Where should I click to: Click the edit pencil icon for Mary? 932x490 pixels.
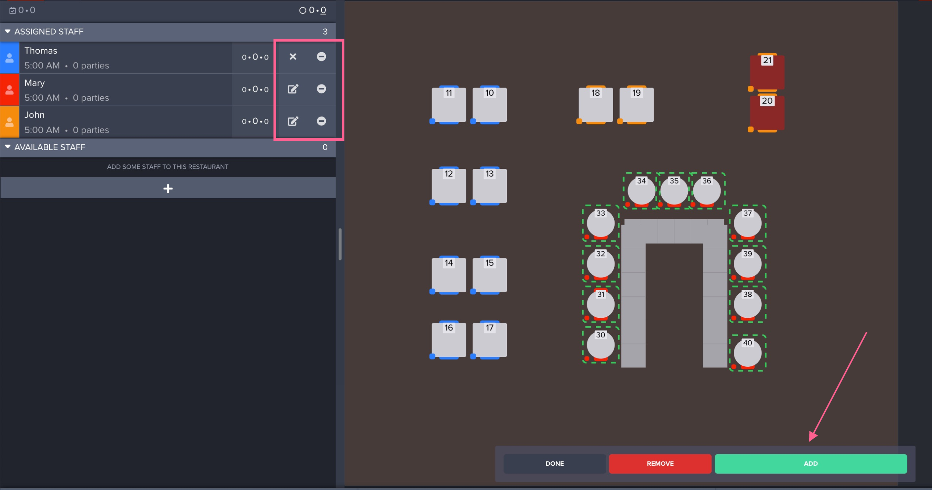click(293, 89)
